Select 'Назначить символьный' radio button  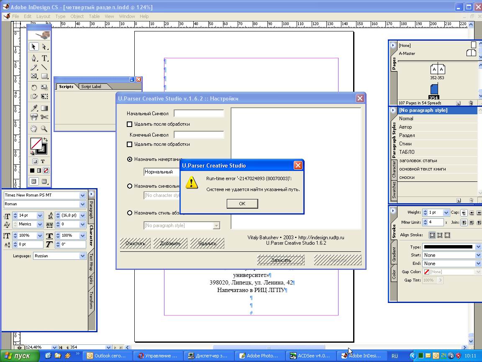click(129, 186)
